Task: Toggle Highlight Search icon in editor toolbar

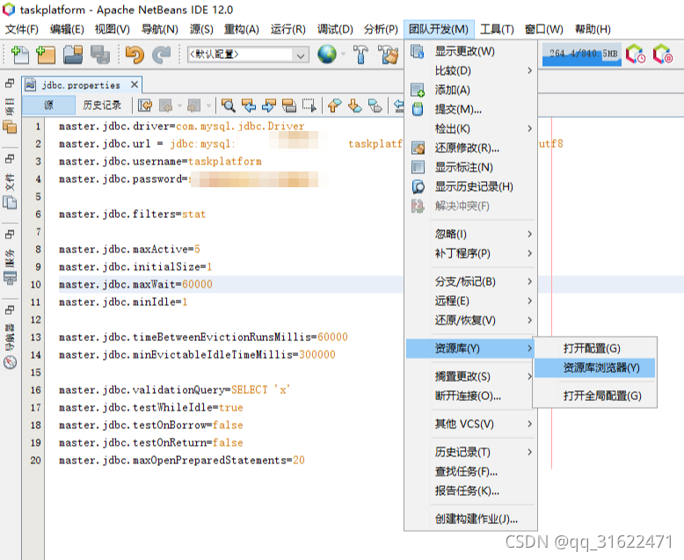Action: coord(288,105)
